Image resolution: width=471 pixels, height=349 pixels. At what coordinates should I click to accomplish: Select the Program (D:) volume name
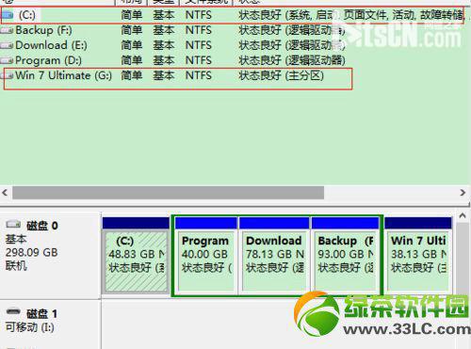tap(48, 60)
